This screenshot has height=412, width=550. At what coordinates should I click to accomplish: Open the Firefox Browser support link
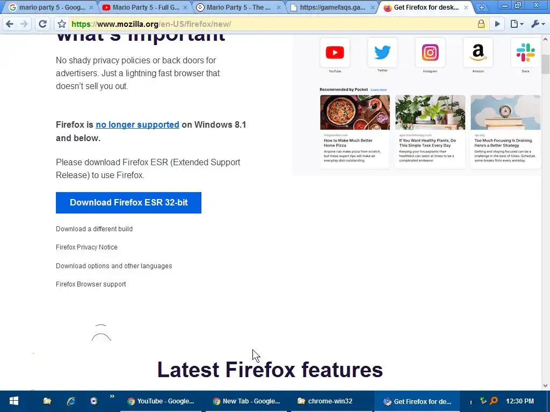pyautogui.click(x=91, y=284)
